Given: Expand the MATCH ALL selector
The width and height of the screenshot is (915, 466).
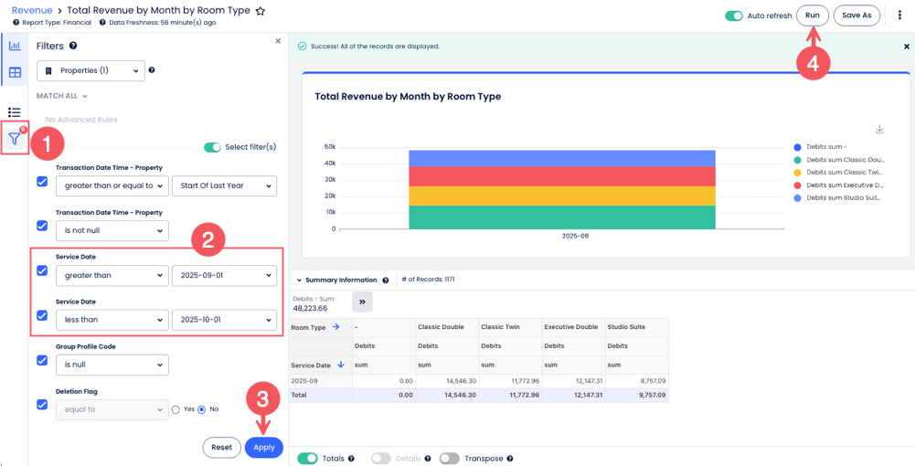Looking at the screenshot, I should click(x=62, y=96).
